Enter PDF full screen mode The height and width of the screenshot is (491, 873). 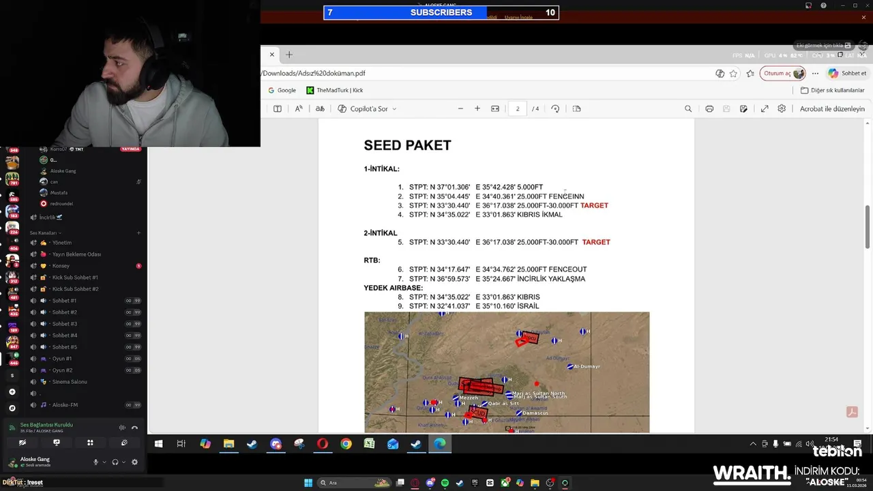point(765,108)
